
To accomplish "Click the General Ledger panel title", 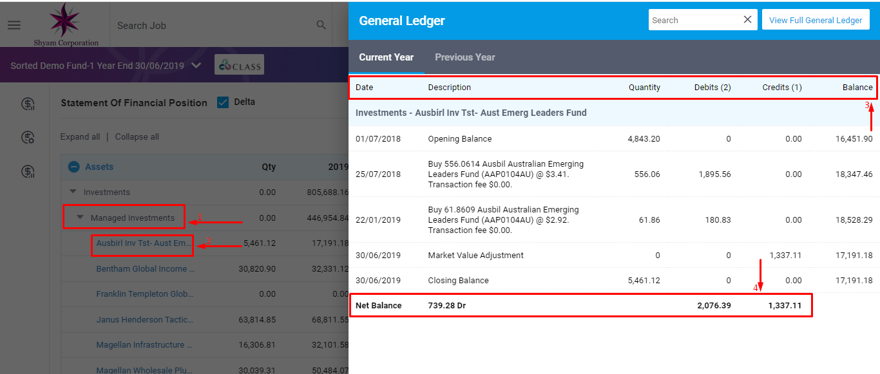I will click(x=402, y=21).
